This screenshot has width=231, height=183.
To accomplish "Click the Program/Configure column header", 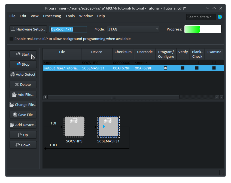I will 166,54.
